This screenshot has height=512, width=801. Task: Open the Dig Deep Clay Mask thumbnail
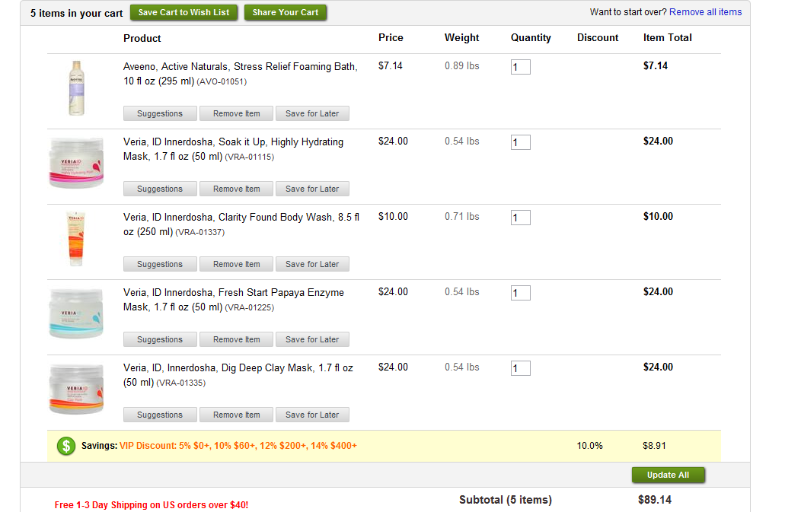[76, 389]
